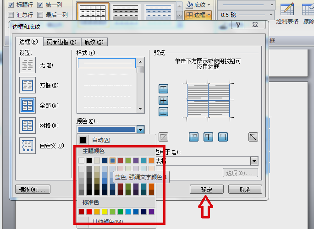Toggle the Last Column (最后一列) checkbox
The height and width of the screenshot is (229, 314).
point(40,15)
